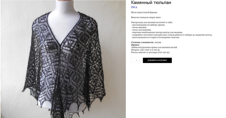Decrease quantity with the minus stepper
This screenshot has height=118, width=226.
pos(133,60)
